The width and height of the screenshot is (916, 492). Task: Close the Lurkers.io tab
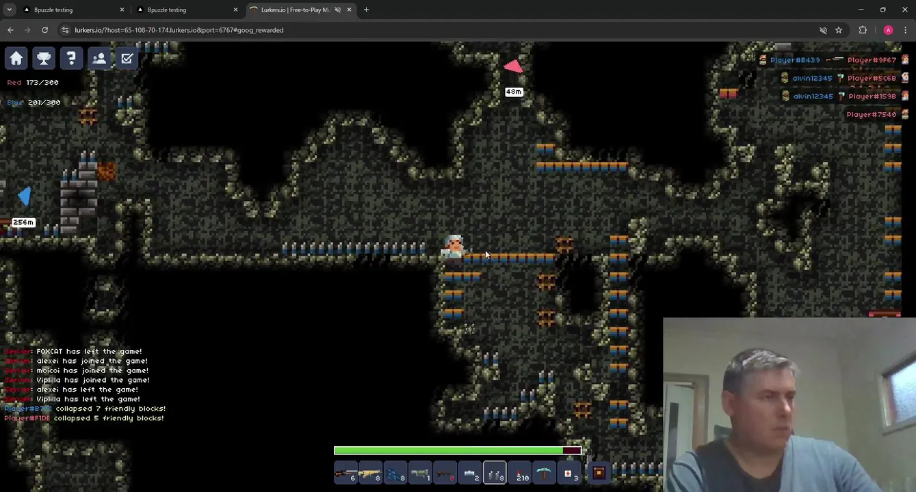point(350,10)
